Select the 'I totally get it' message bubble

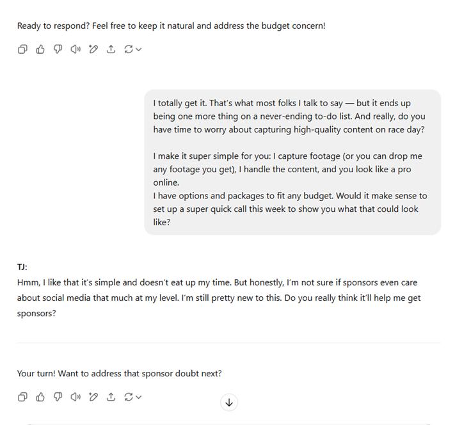coord(292,162)
